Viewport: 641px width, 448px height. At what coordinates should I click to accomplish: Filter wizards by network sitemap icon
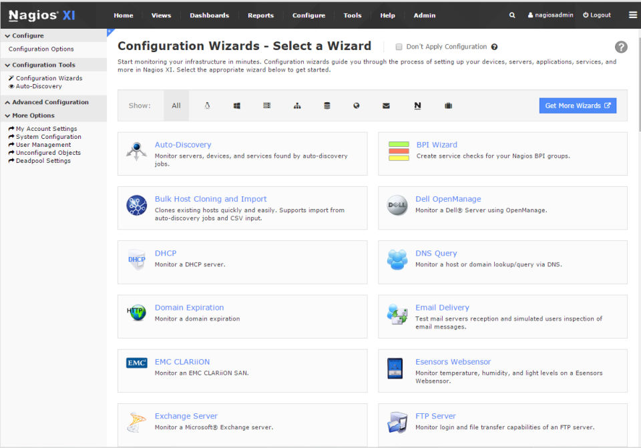(x=297, y=105)
